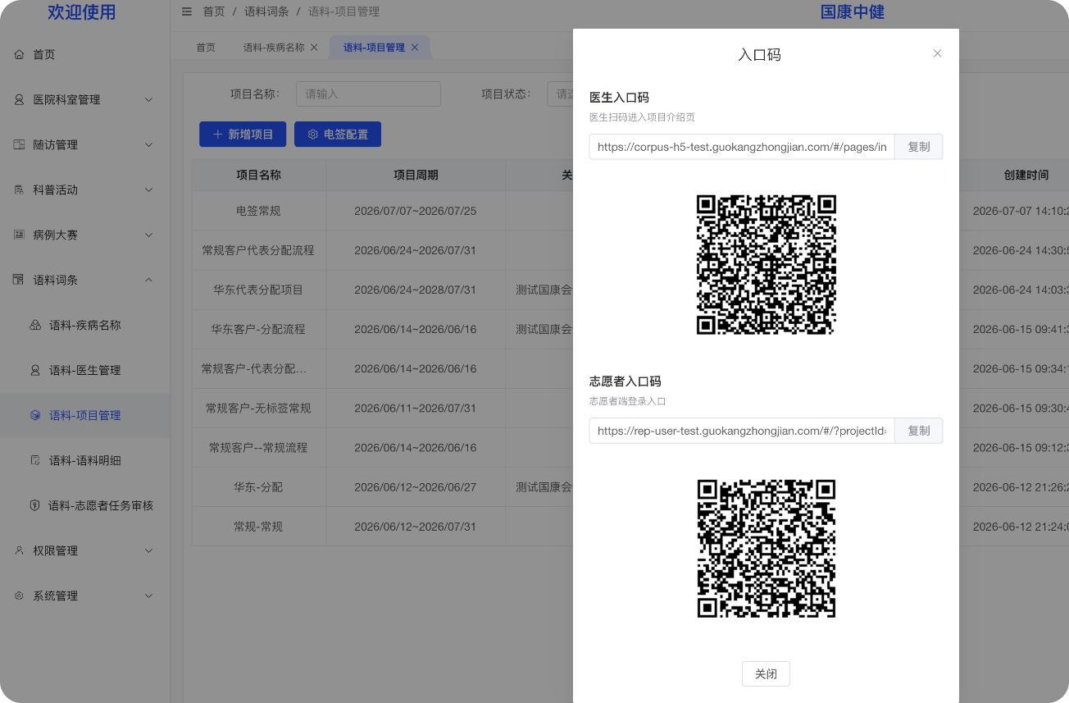Click the 关闭 button in the dialog
The image size is (1069, 703).
click(766, 673)
